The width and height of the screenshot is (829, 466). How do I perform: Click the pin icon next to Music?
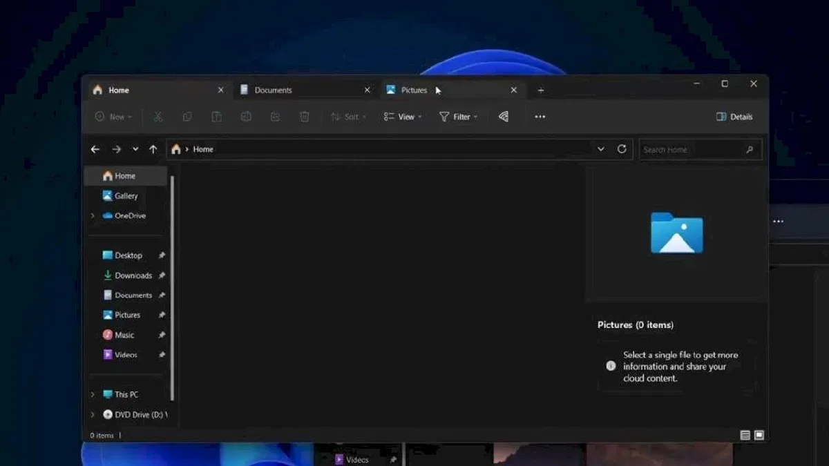coord(162,335)
